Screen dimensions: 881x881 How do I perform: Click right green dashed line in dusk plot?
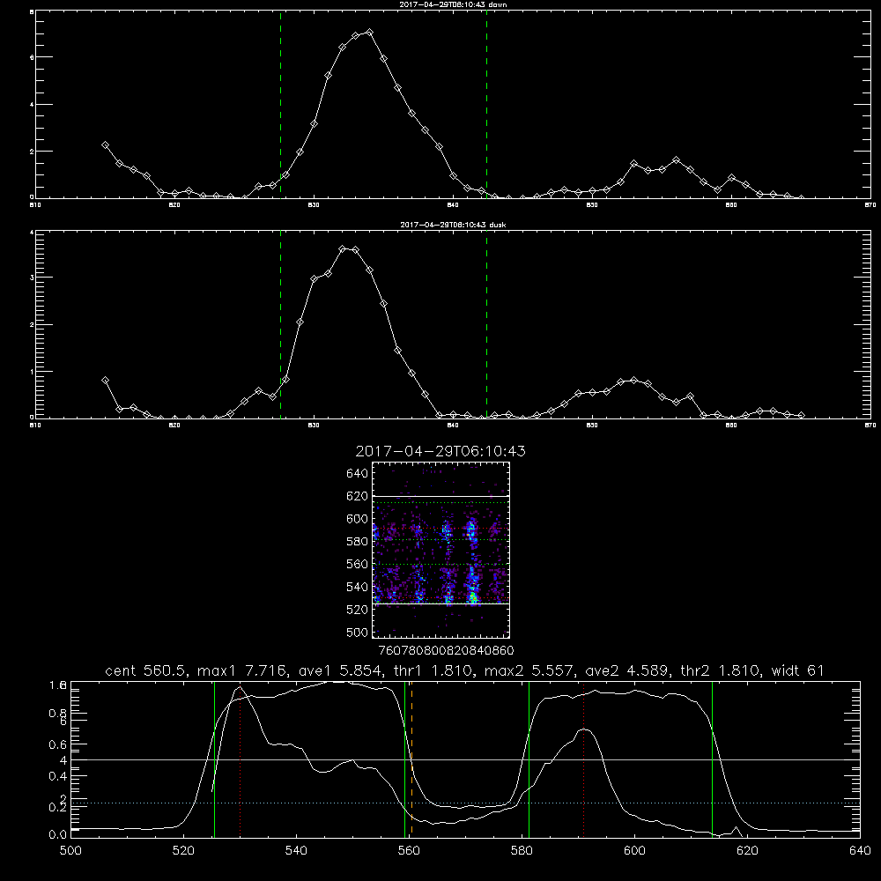point(486,325)
